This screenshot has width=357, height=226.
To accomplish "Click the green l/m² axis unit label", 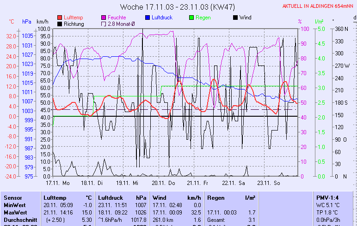I will click(319, 21).
